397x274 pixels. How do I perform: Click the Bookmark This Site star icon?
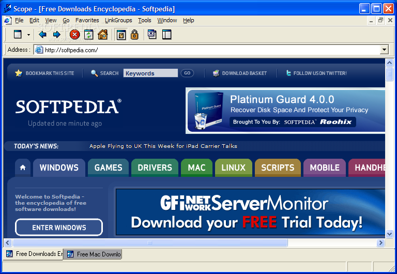(x=19, y=73)
